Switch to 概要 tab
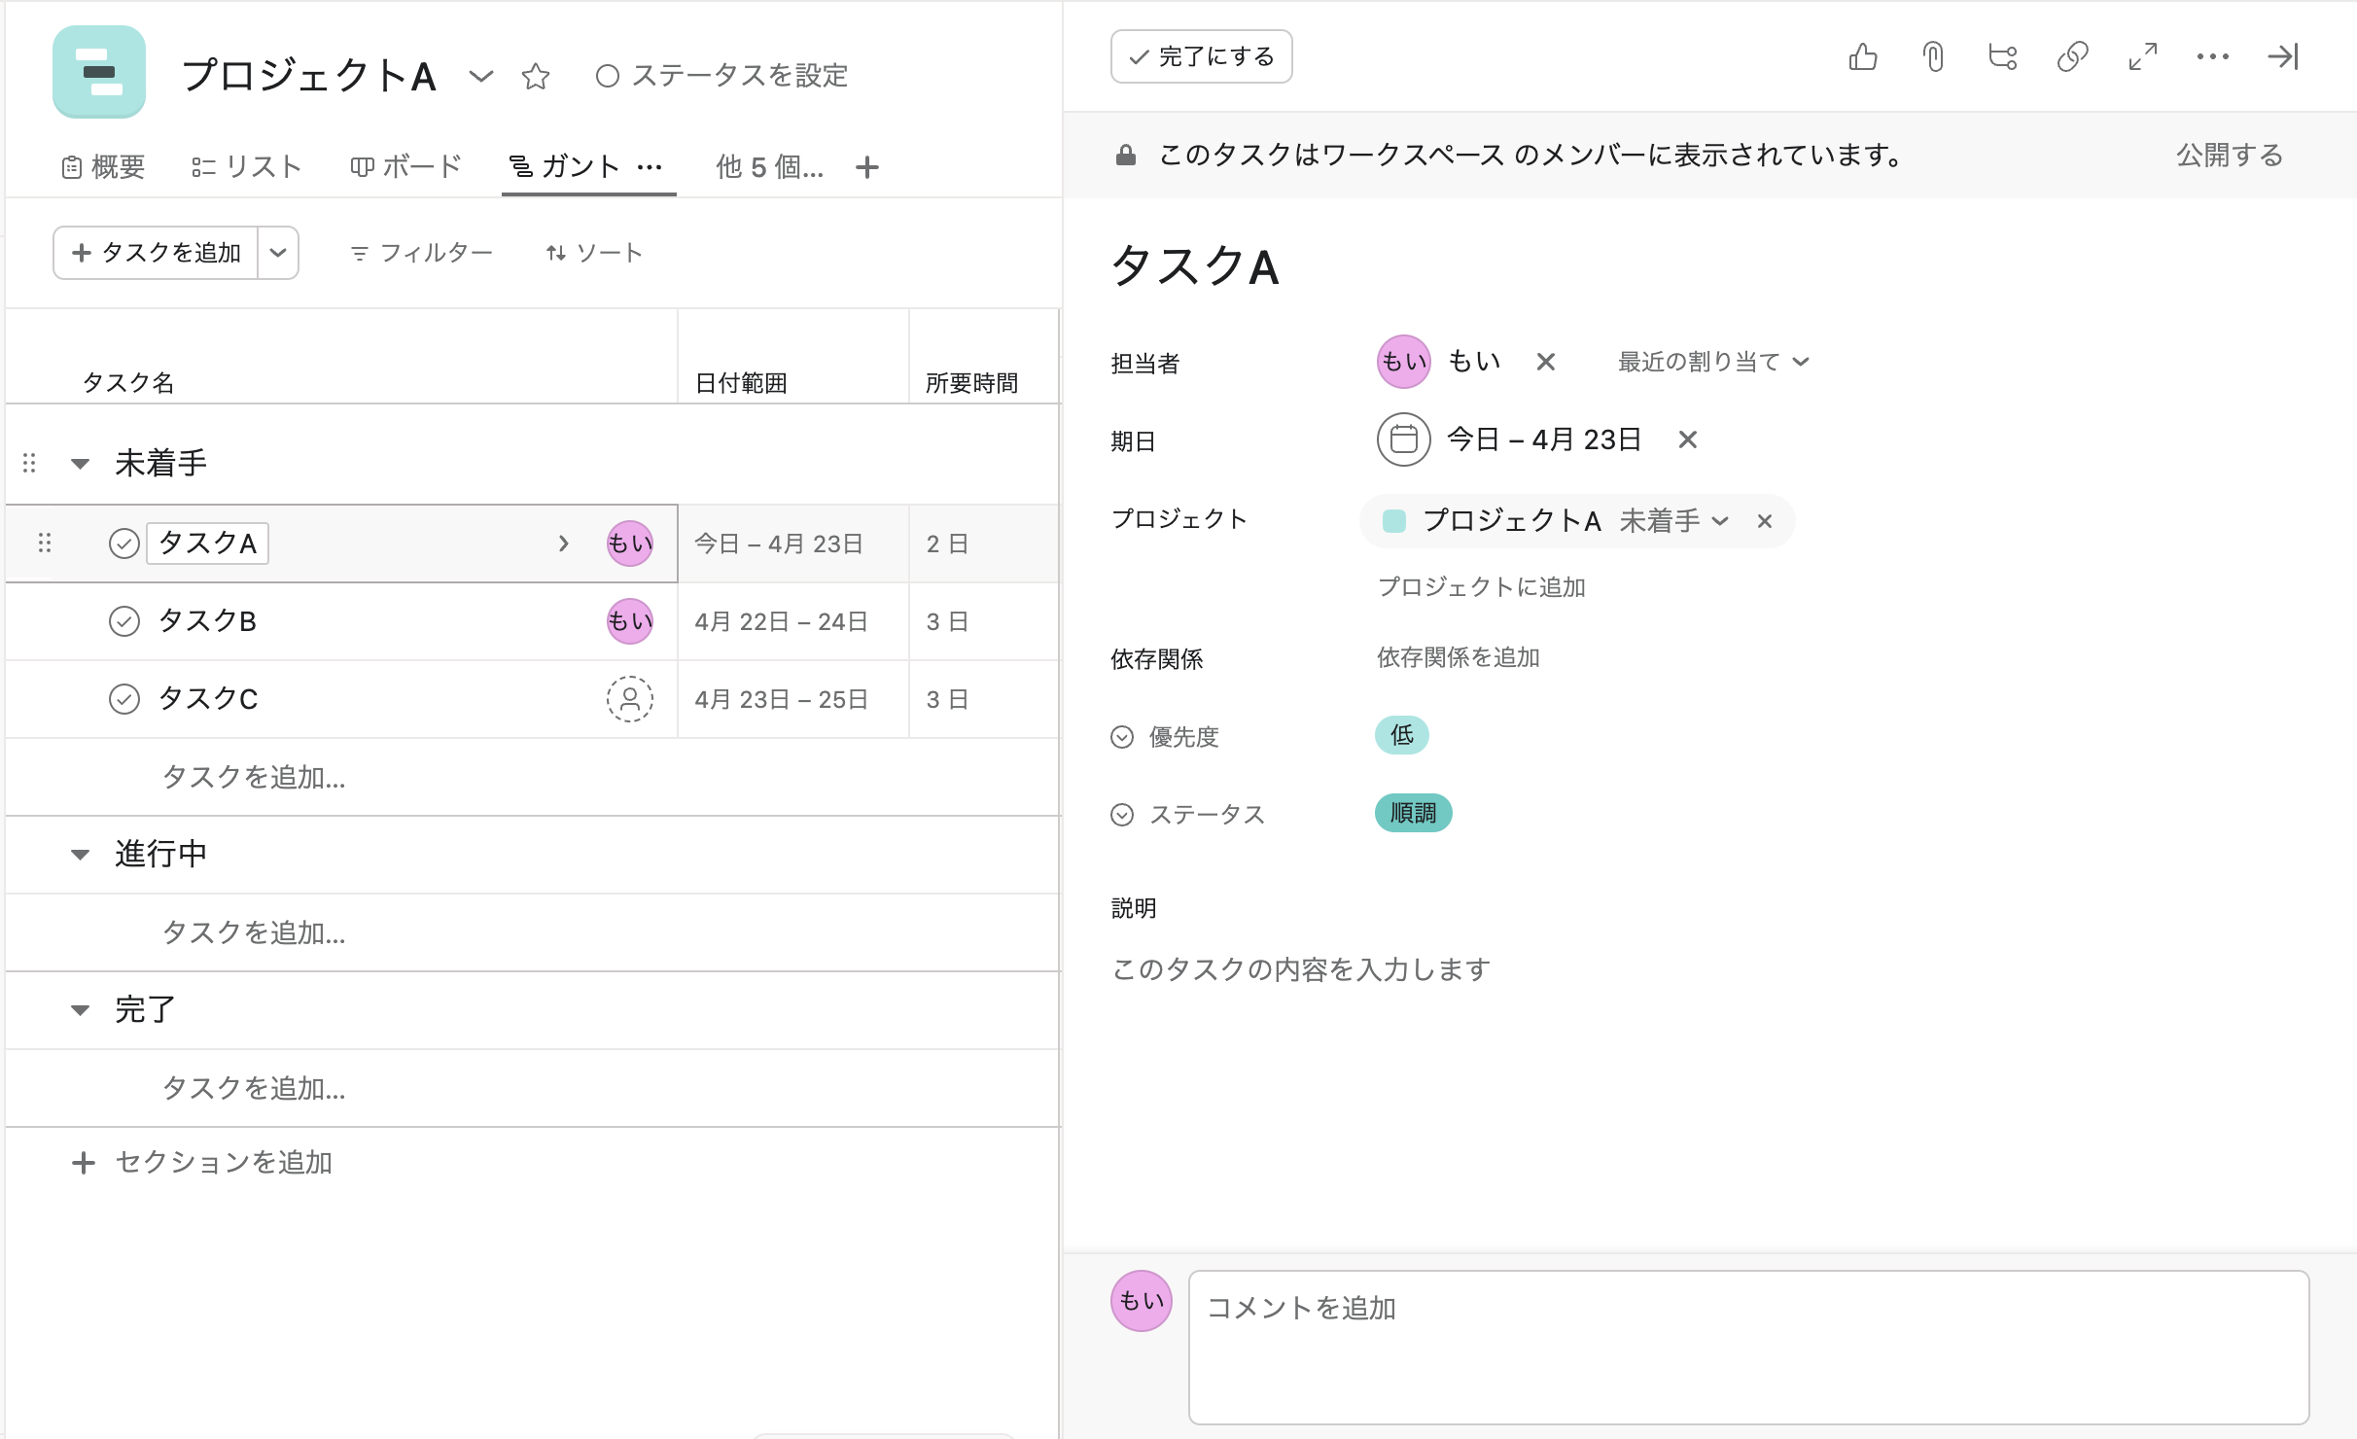 [x=103, y=167]
